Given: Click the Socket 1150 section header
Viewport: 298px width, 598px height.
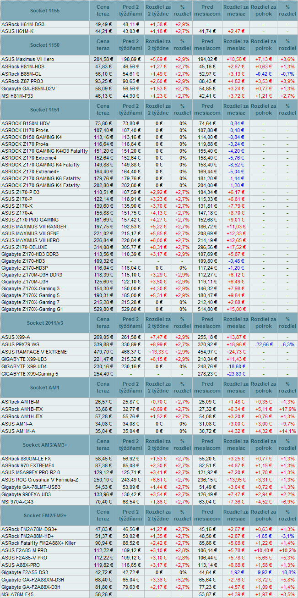Looking at the screenshot, I should (x=44, y=45).
